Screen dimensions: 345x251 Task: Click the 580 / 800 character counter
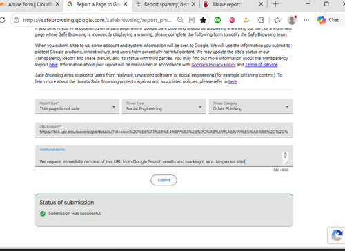tap(281, 170)
